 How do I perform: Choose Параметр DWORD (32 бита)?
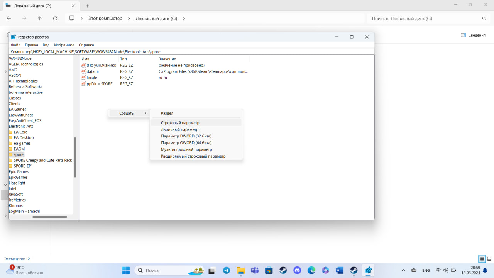click(196, 136)
